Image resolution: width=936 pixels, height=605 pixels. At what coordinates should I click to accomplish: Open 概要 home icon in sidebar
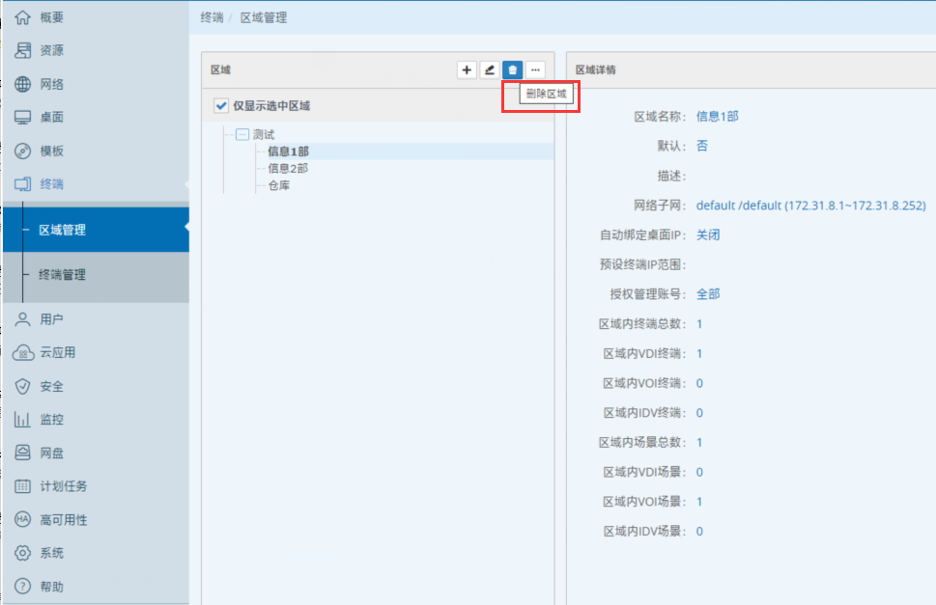pyautogui.click(x=23, y=17)
